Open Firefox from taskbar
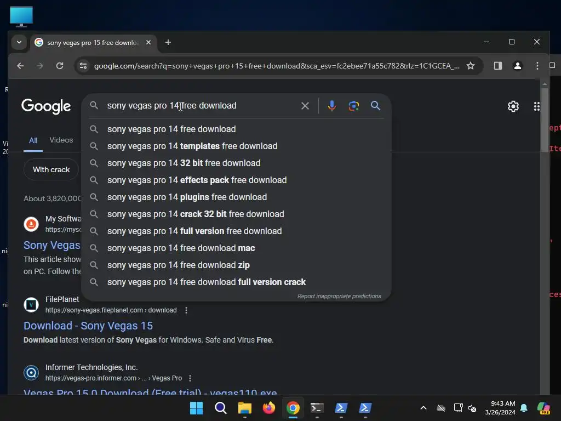Viewport: 561px width, 421px height. (x=268, y=408)
